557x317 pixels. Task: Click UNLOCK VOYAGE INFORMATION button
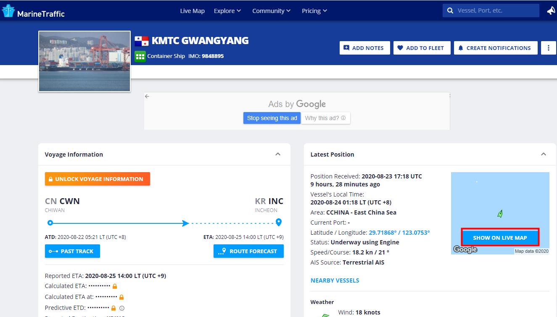[98, 179]
